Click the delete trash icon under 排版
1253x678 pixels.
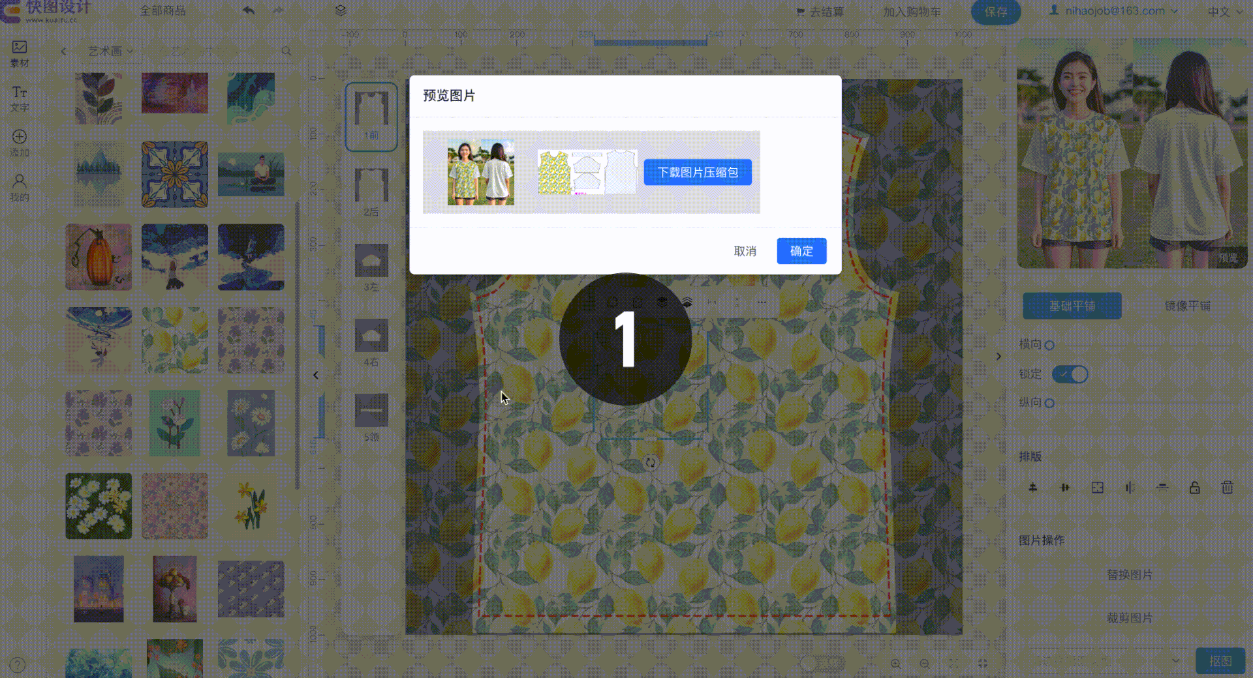pyautogui.click(x=1227, y=488)
